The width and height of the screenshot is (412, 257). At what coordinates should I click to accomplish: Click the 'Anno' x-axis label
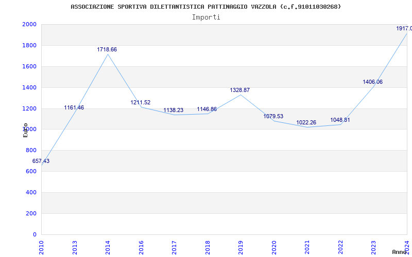pyautogui.click(x=400, y=252)
